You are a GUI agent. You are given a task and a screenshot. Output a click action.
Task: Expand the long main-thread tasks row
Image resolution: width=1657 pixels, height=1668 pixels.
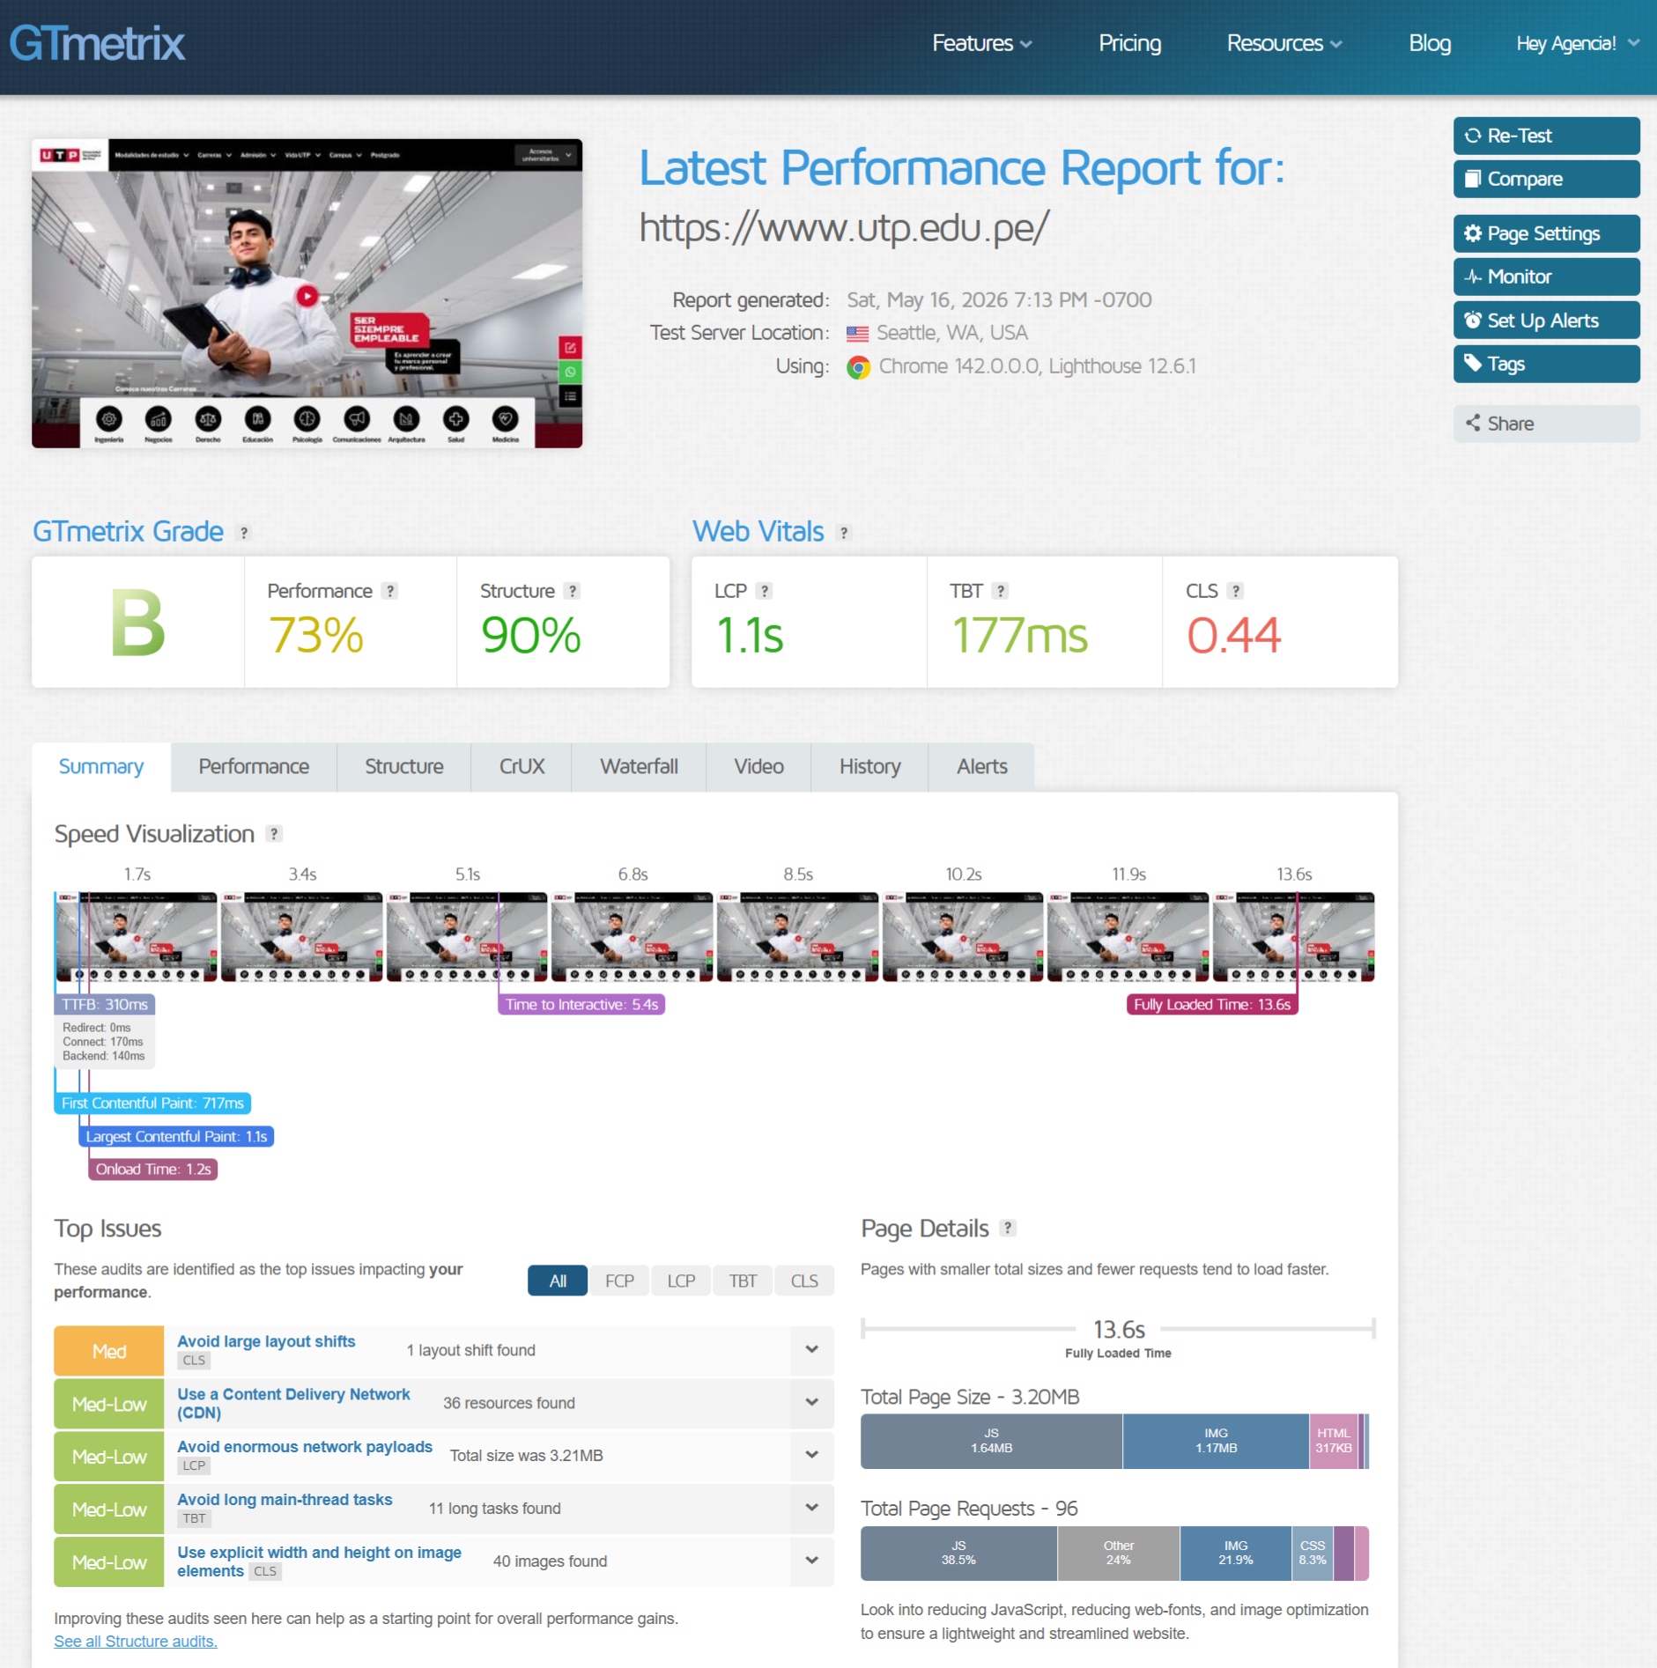811,1509
